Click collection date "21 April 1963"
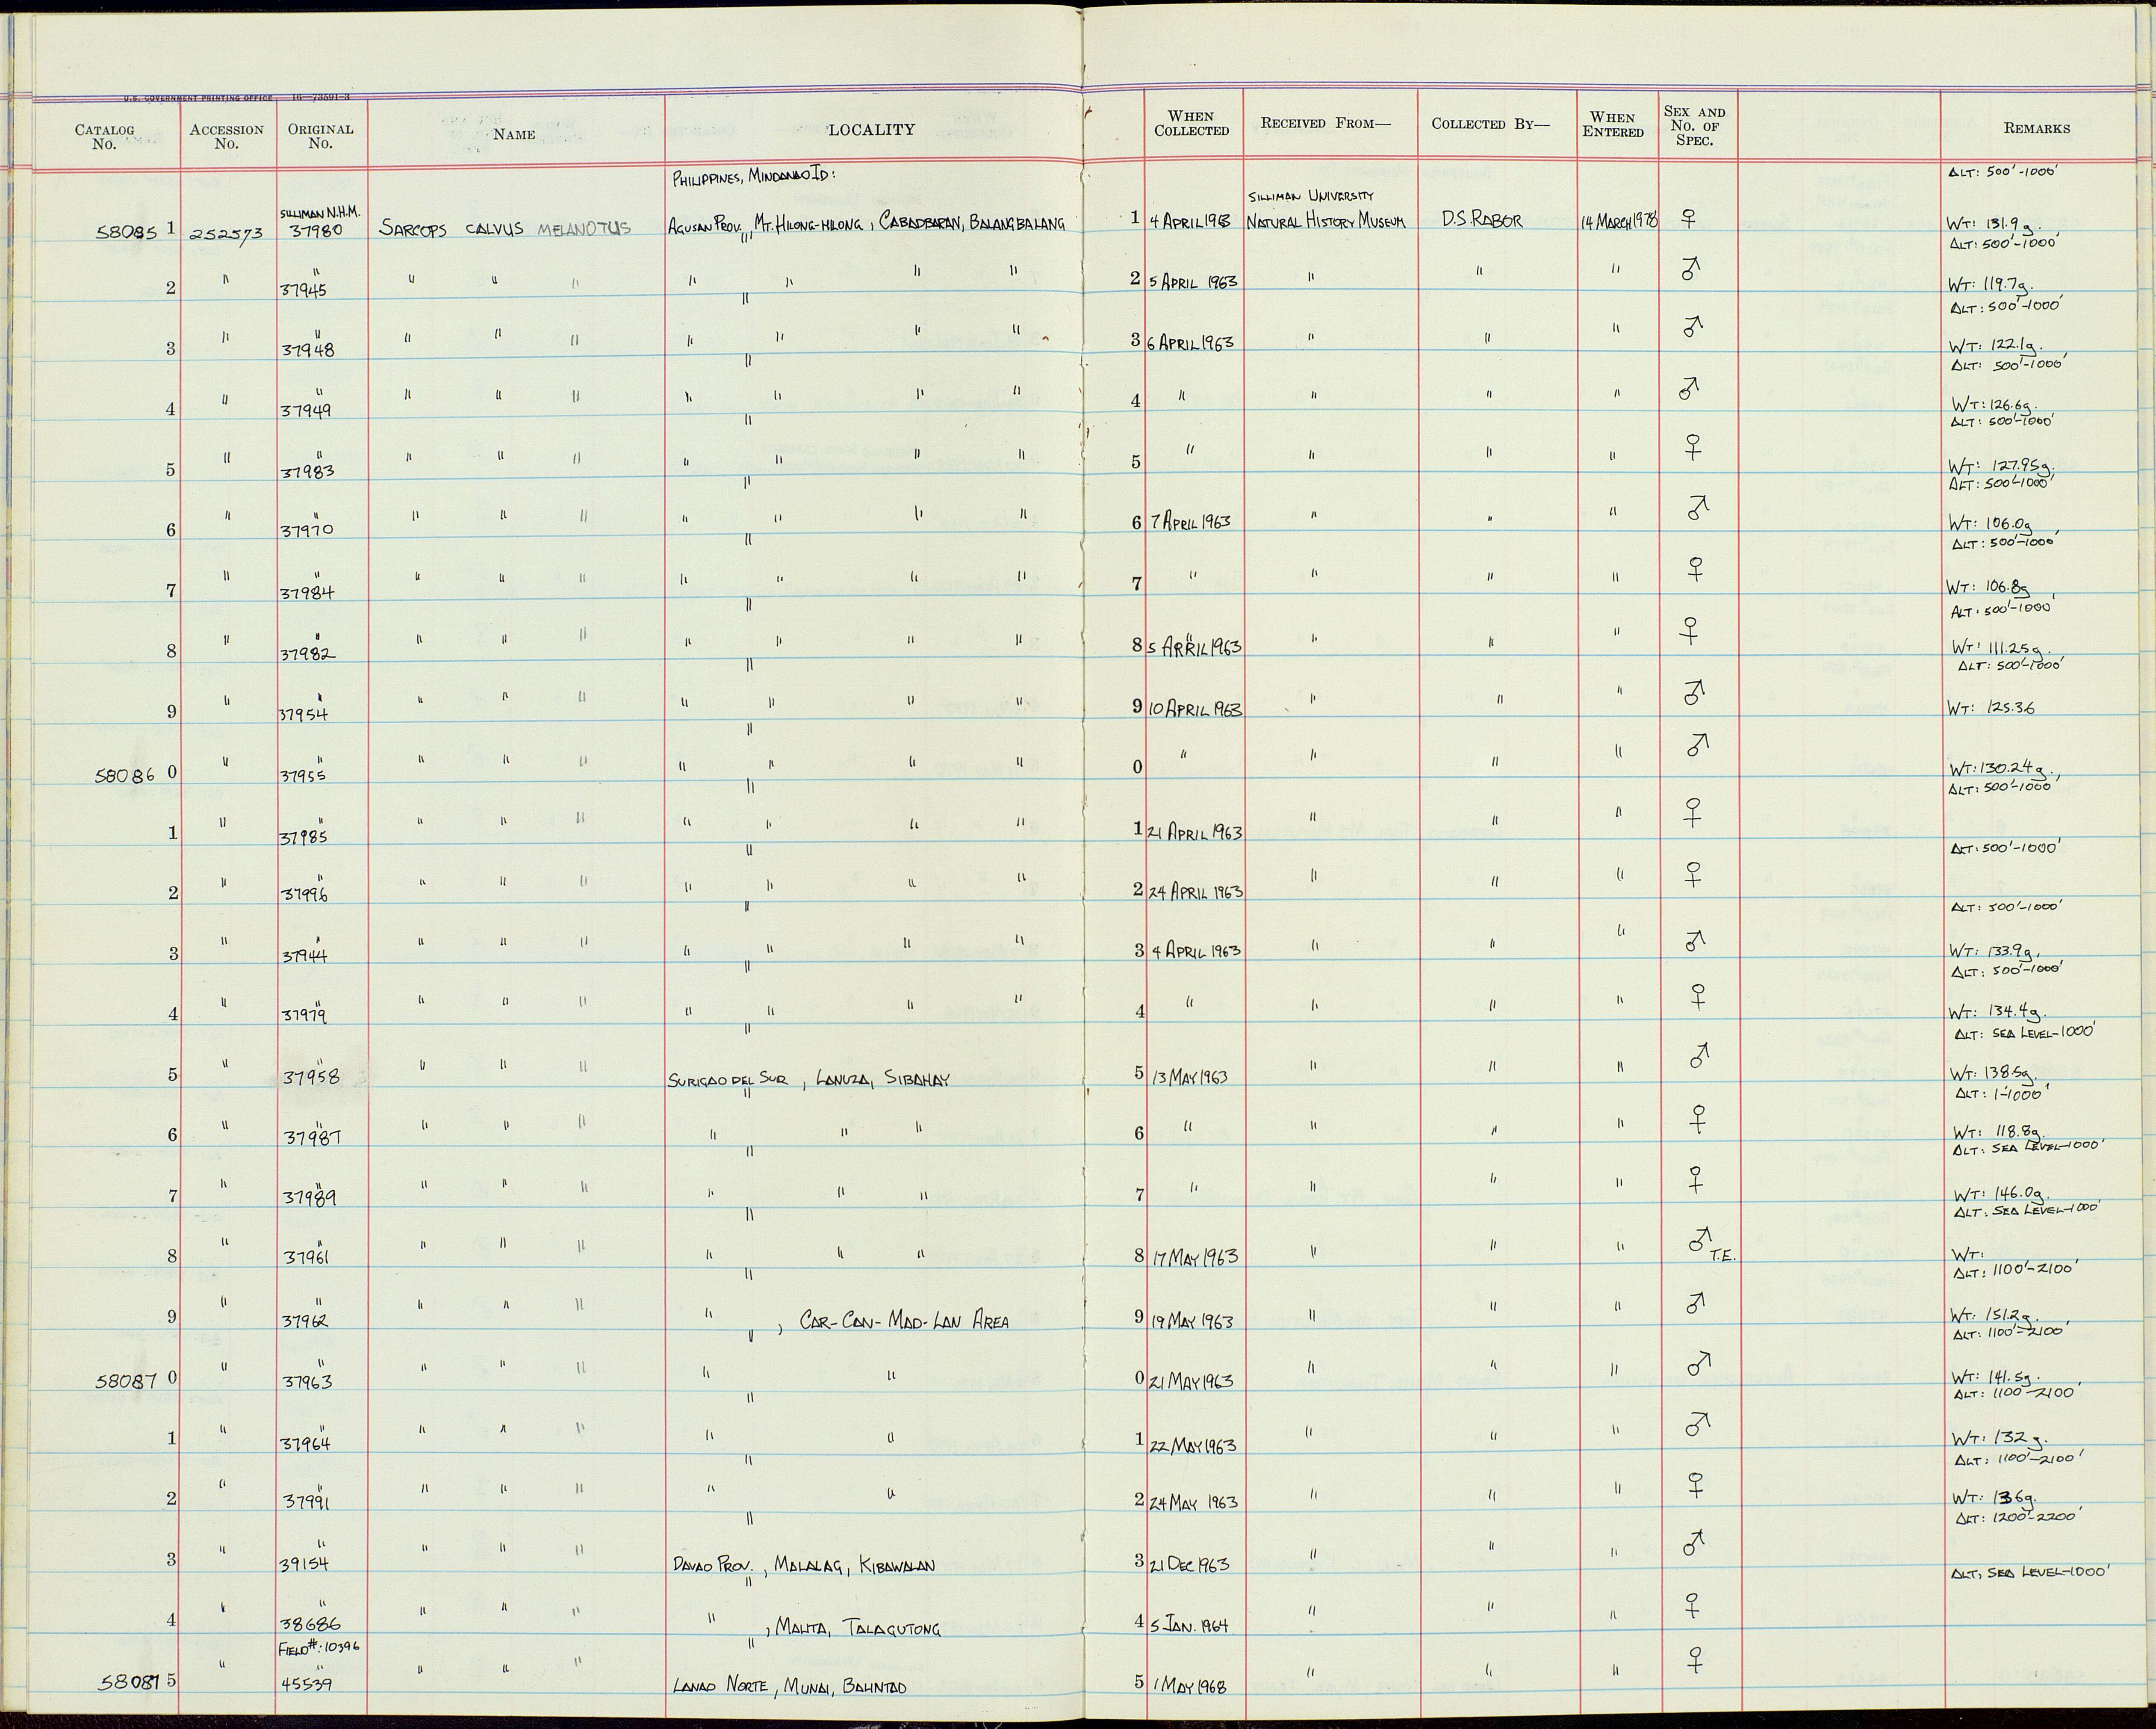Screen dimensions: 2156x1729 click(x=1194, y=833)
